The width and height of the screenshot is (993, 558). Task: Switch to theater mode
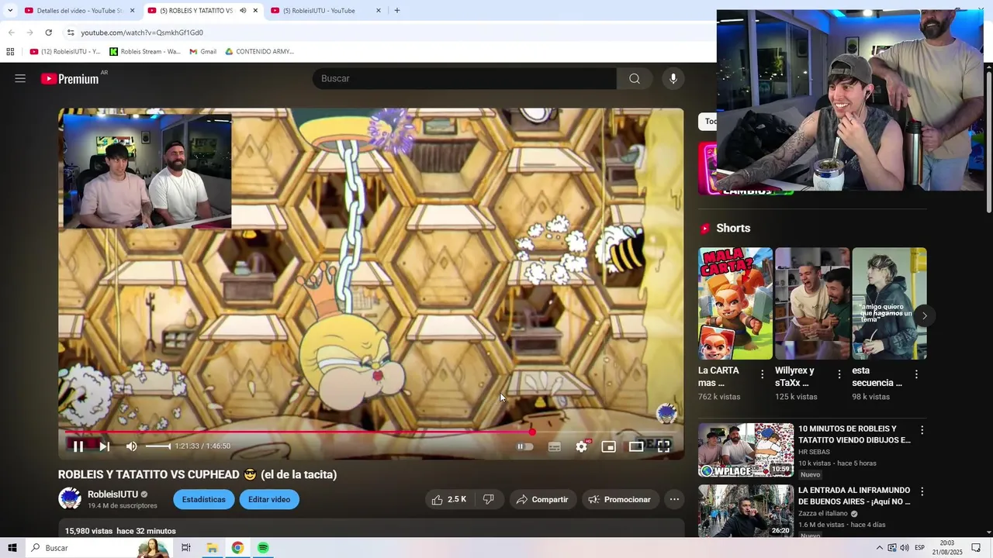click(636, 446)
